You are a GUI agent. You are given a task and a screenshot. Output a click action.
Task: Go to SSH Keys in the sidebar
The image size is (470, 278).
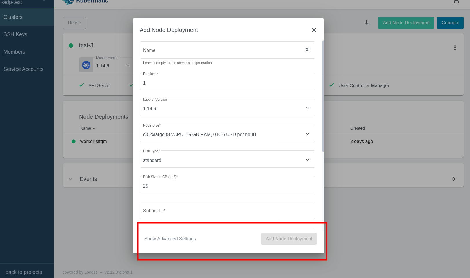tap(15, 34)
